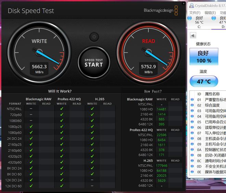226x193 pixels.
Task: Select attribute row 01 严重警告标志
Action: (x=208, y=100)
